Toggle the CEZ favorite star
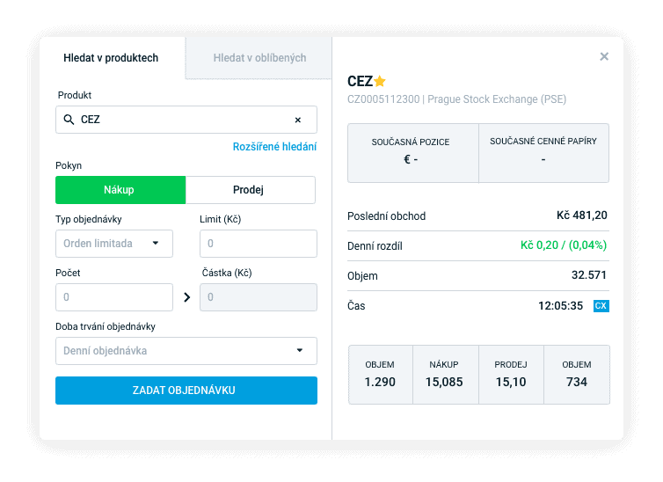This screenshot has height=482, width=663. 380,81
